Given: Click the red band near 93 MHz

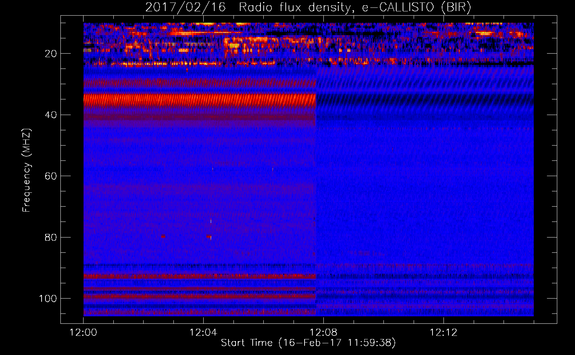Looking at the screenshot, I should (200, 276).
